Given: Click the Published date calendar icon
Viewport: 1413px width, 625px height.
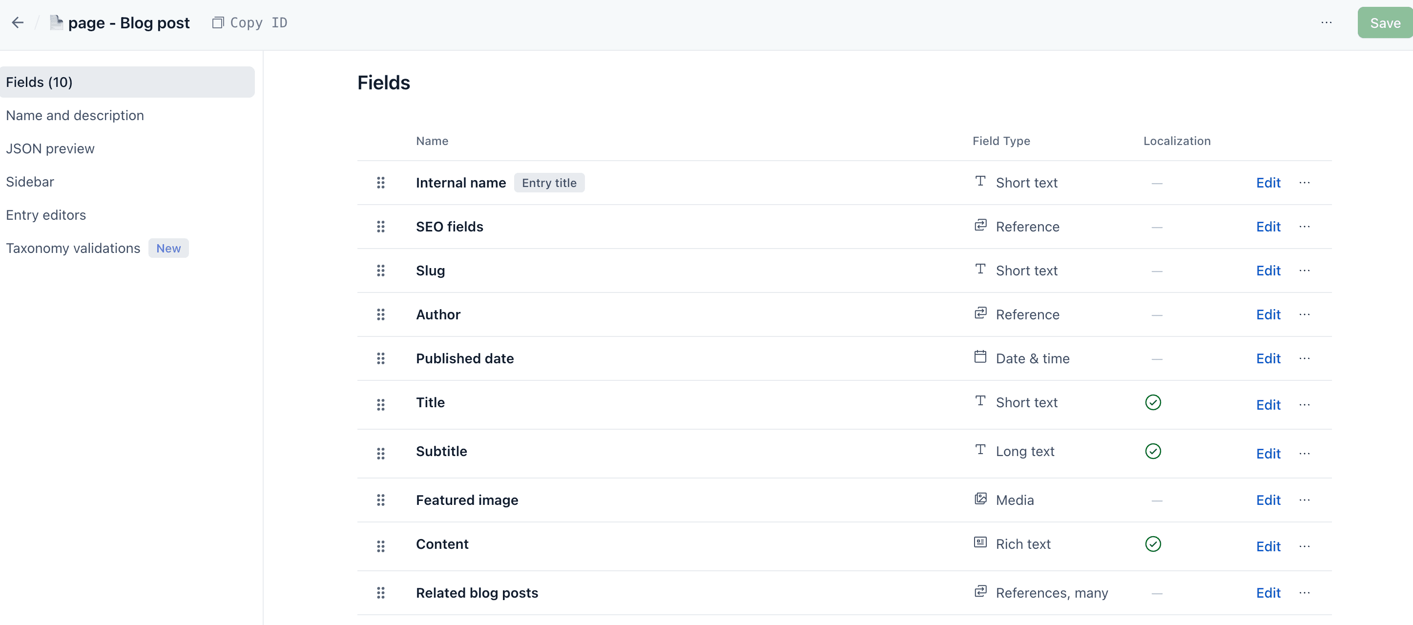Looking at the screenshot, I should point(979,357).
